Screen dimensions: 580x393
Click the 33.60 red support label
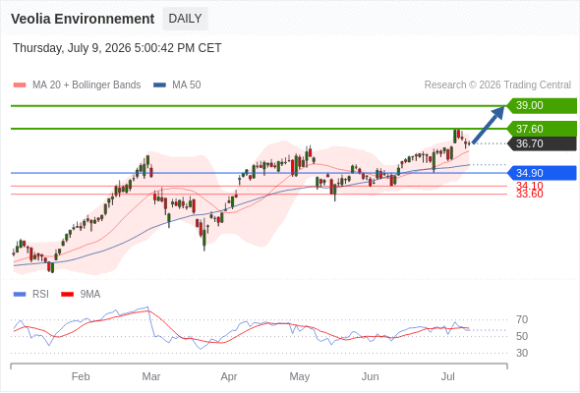click(x=530, y=195)
